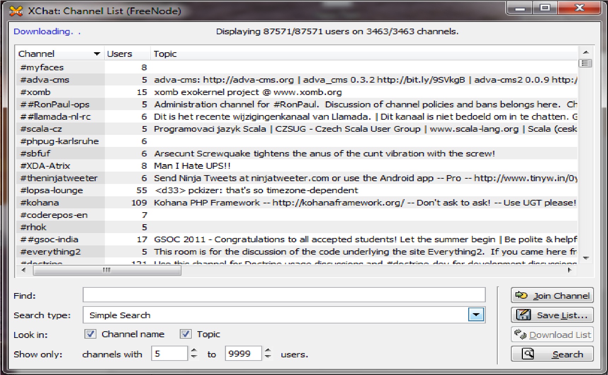This screenshot has width=608, height=375.
Task: Sort by the Channel column header
Action: pos(60,54)
